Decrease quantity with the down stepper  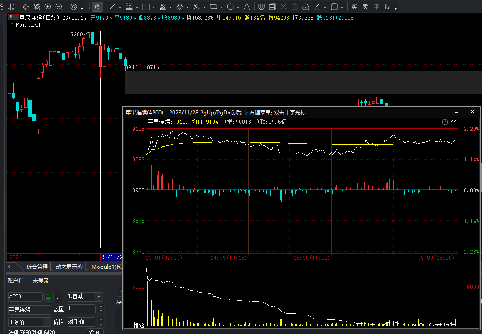[101, 311]
